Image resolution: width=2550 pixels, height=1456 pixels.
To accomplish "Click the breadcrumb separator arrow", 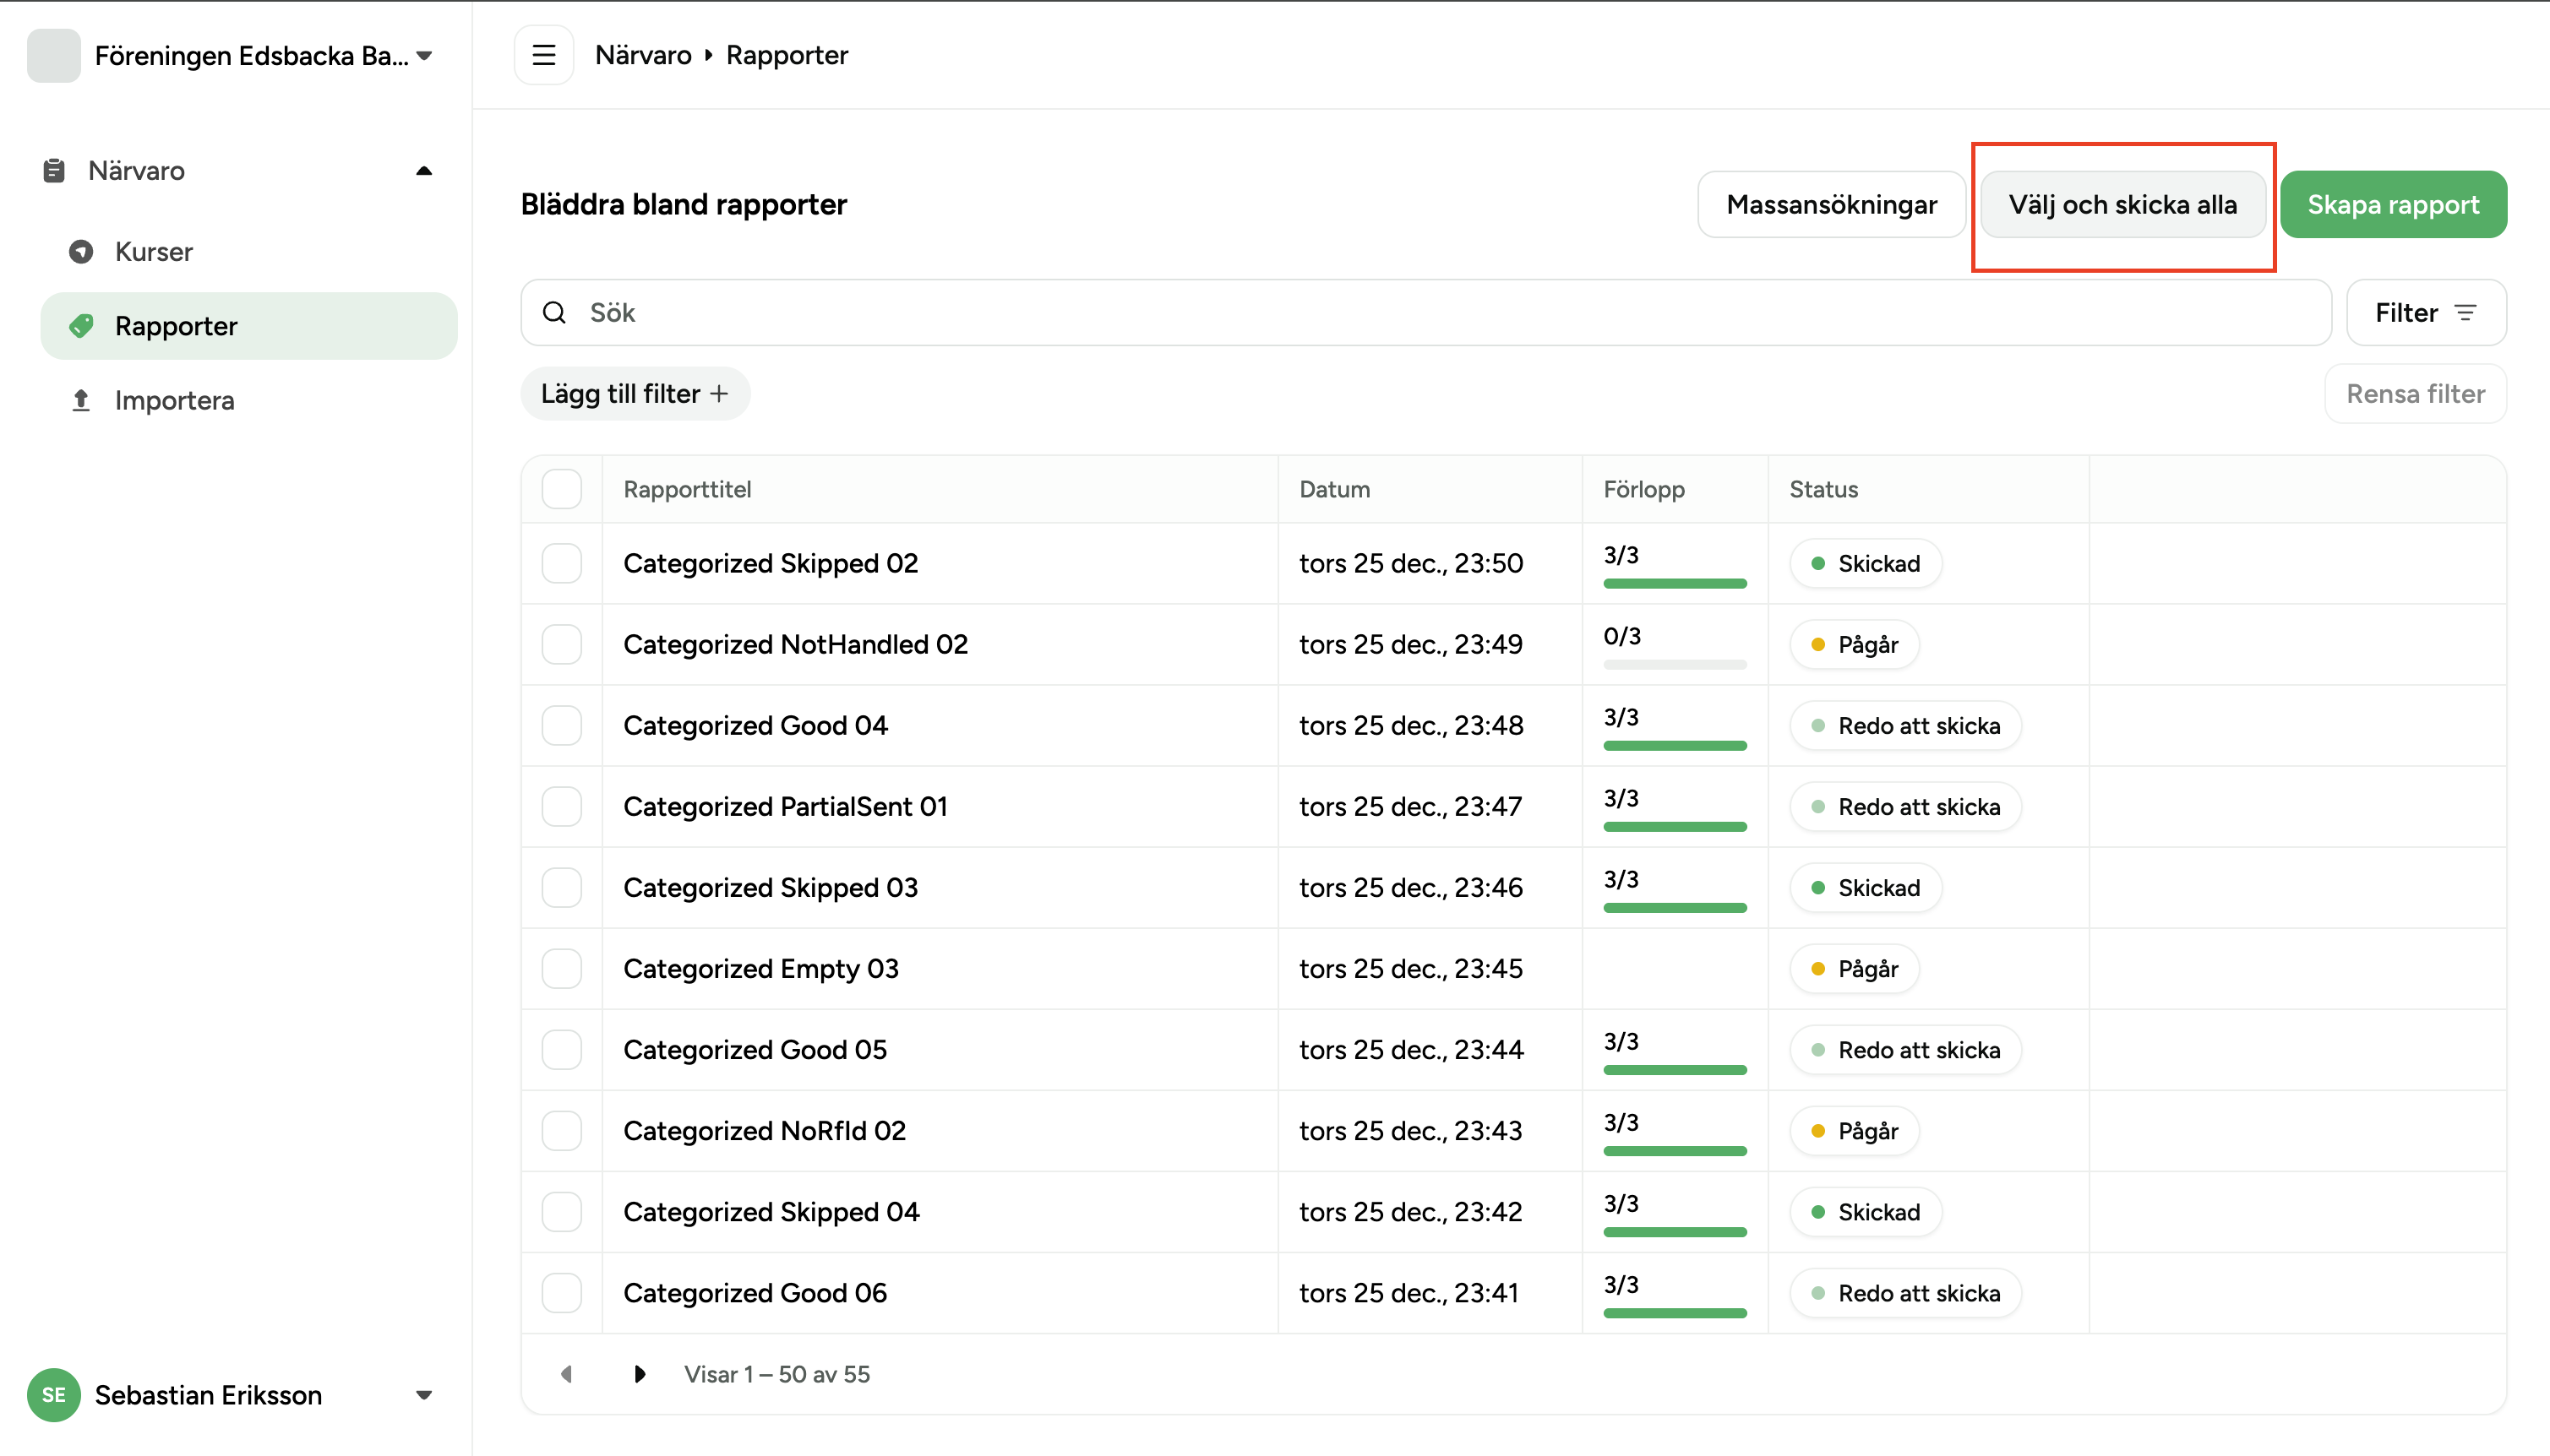I will click(708, 55).
